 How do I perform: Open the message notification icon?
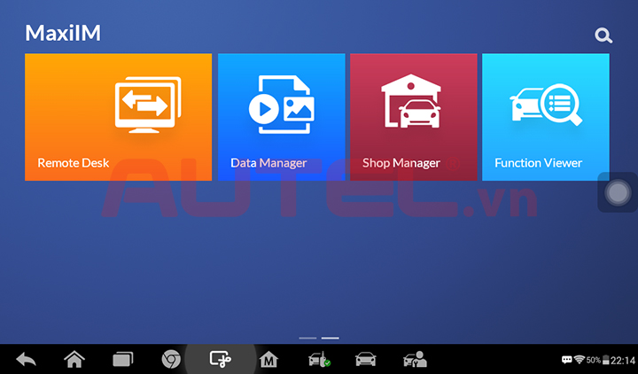pos(566,360)
